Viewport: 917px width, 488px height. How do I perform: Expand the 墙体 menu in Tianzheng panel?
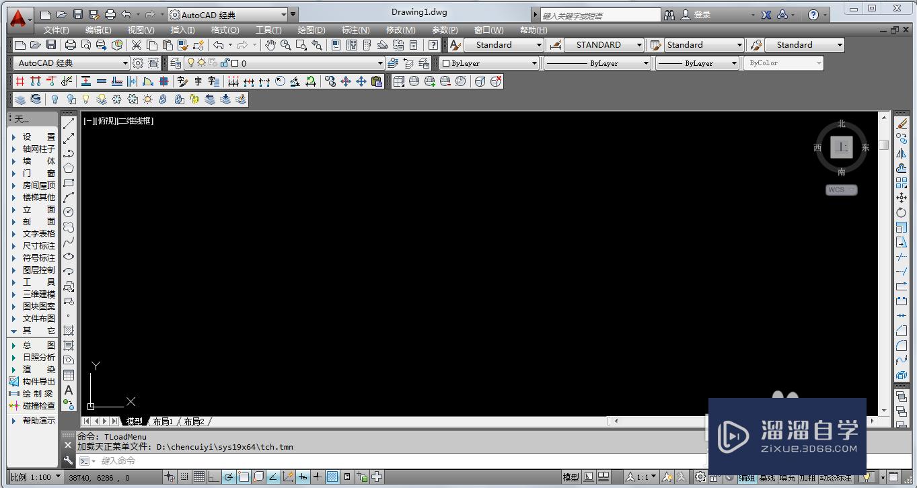[34, 161]
